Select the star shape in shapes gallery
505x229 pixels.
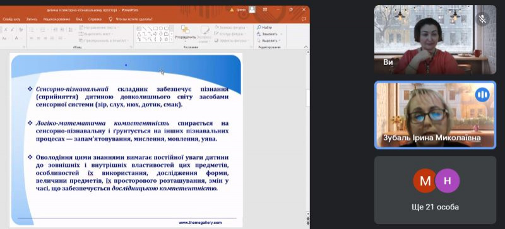(166, 39)
